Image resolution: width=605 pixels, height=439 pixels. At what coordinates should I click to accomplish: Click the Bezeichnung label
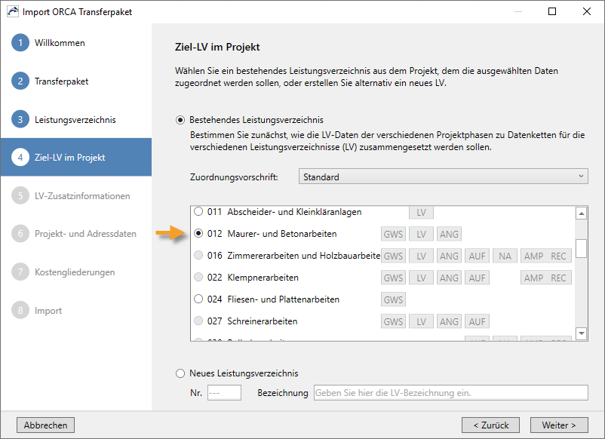pyautogui.click(x=283, y=393)
